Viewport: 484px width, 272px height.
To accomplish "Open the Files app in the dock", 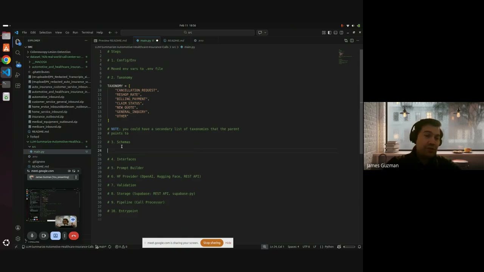I will pos(6,36).
